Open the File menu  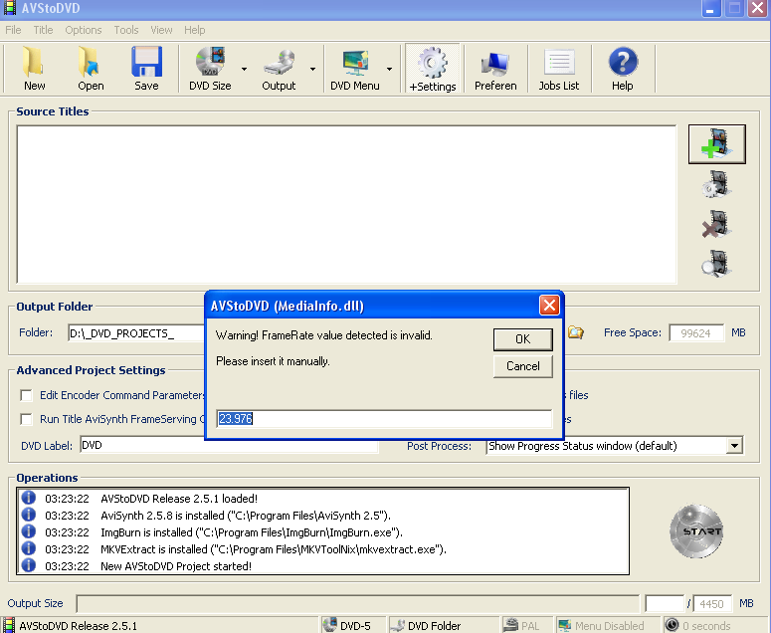[13, 30]
